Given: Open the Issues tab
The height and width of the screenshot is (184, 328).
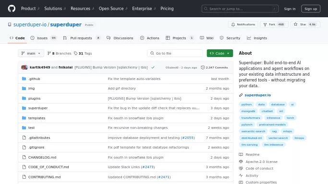Looking at the screenshot, I should [x=43, y=38].
